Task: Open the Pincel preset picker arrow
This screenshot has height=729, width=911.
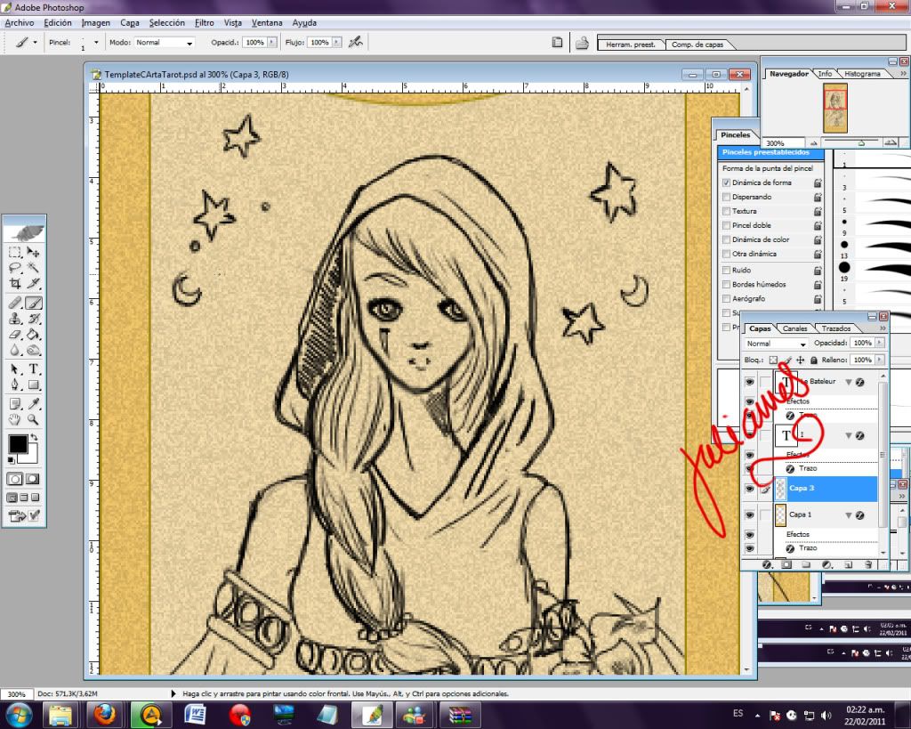Action: (96, 43)
